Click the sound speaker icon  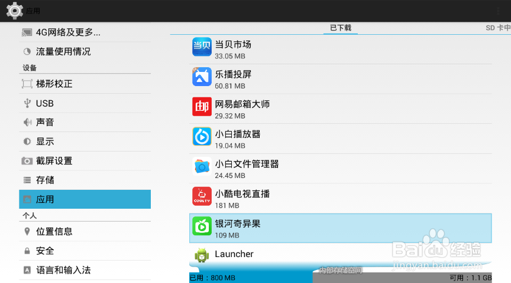click(x=27, y=122)
